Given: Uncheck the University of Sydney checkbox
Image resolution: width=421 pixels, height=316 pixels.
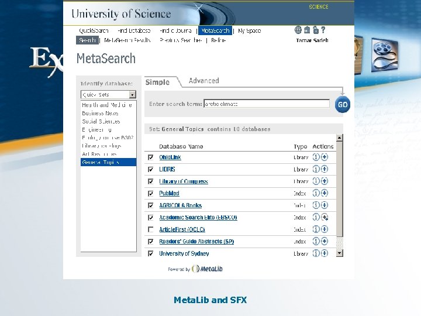Looking at the screenshot, I should [x=151, y=253].
